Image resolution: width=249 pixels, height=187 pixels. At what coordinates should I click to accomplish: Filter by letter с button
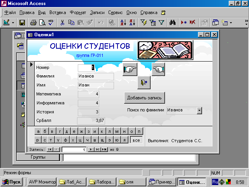pyautogui.click(x=45, y=140)
